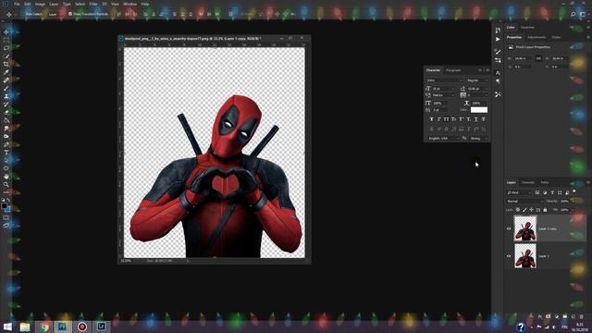Filter layers by type layer icon
592x333 pixels.
552,193
